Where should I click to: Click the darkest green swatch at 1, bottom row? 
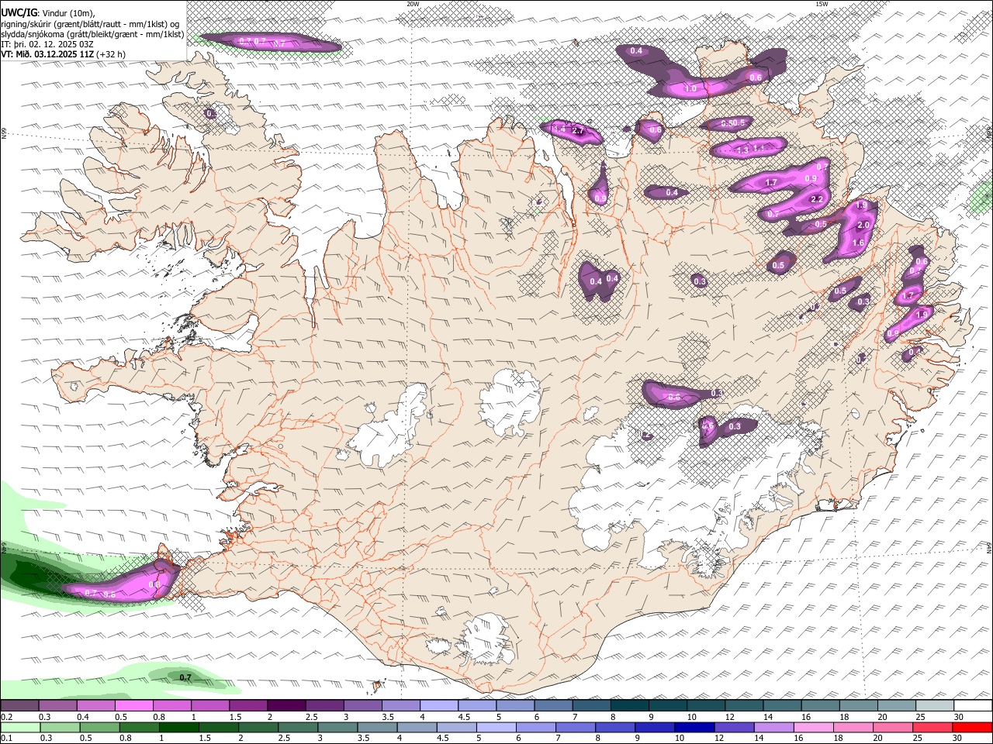coord(178,727)
